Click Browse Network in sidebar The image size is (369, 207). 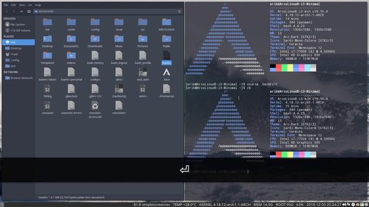[x=19, y=78]
